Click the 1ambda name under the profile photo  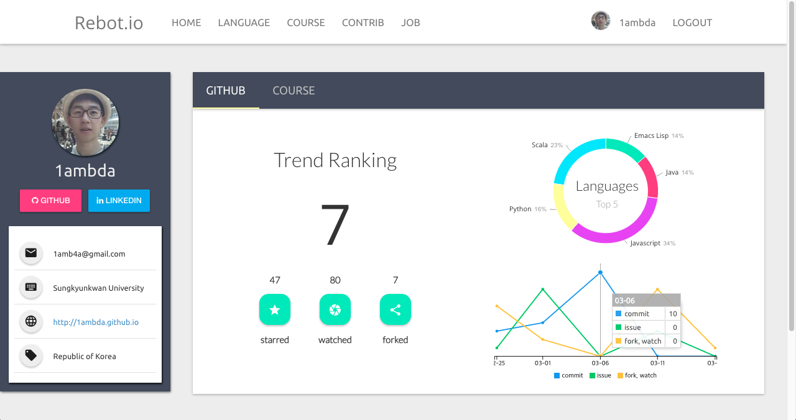coord(85,171)
